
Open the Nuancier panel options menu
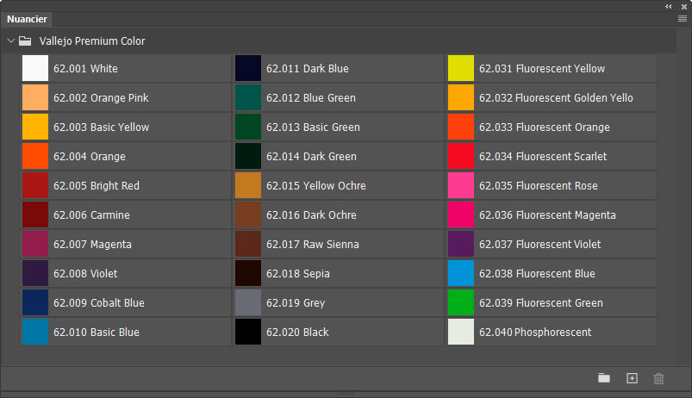coord(682,18)
